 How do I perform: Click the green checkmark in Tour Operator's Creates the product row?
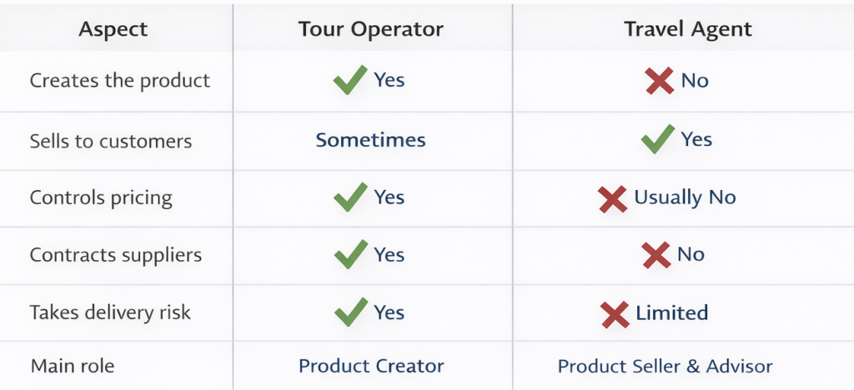tap(349, 81)
